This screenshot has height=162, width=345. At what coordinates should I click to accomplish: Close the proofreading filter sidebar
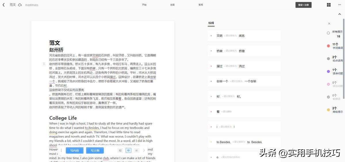click(329, 24)
